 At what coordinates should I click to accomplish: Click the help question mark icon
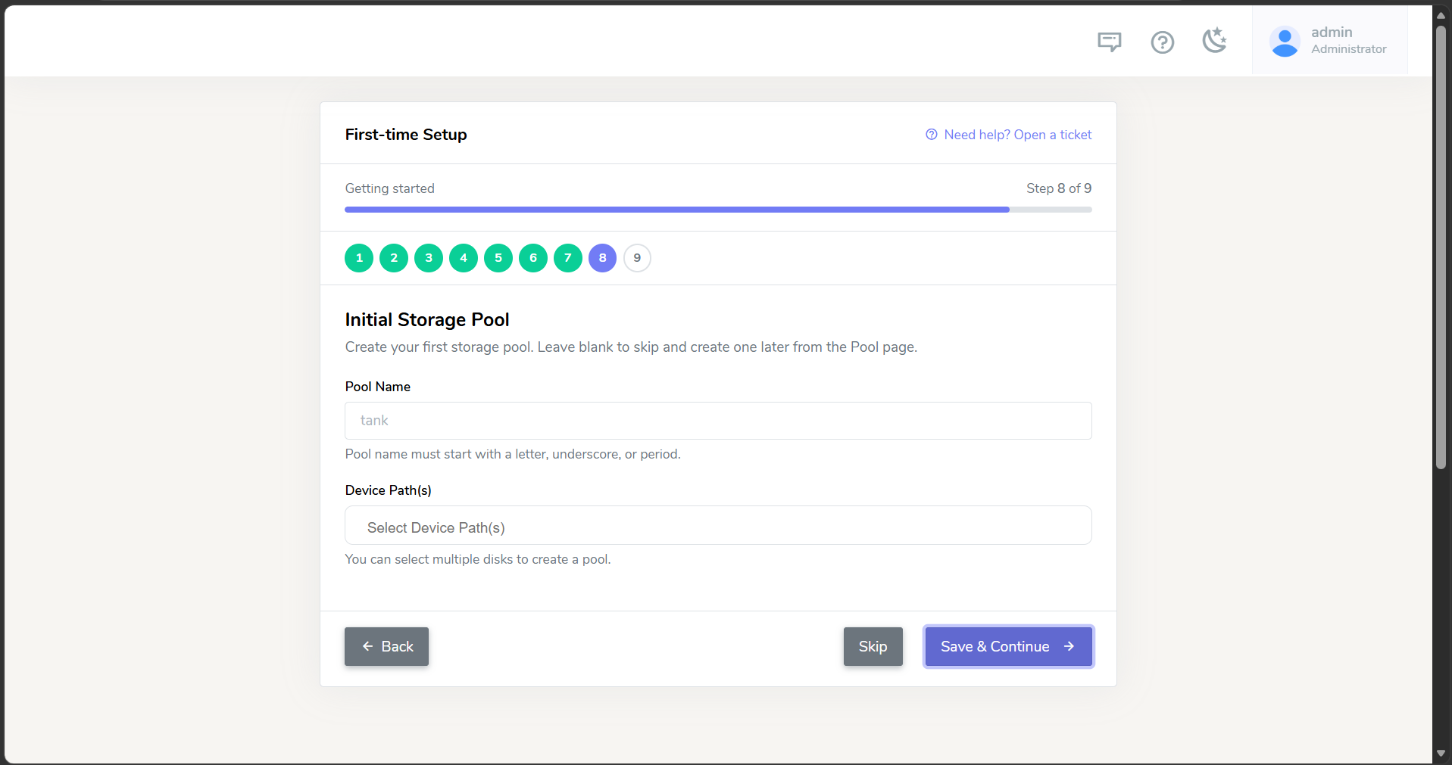[1162, 42]
